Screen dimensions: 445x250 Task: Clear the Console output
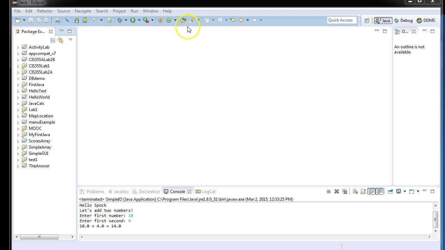(355, 191)
